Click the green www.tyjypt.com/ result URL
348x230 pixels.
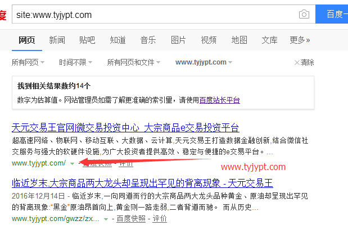point(39,163)
